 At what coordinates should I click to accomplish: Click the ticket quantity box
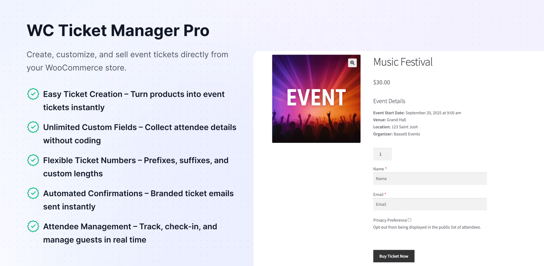[x=382, y=154]
